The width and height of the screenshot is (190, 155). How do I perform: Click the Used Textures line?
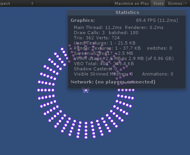point(104,43)
